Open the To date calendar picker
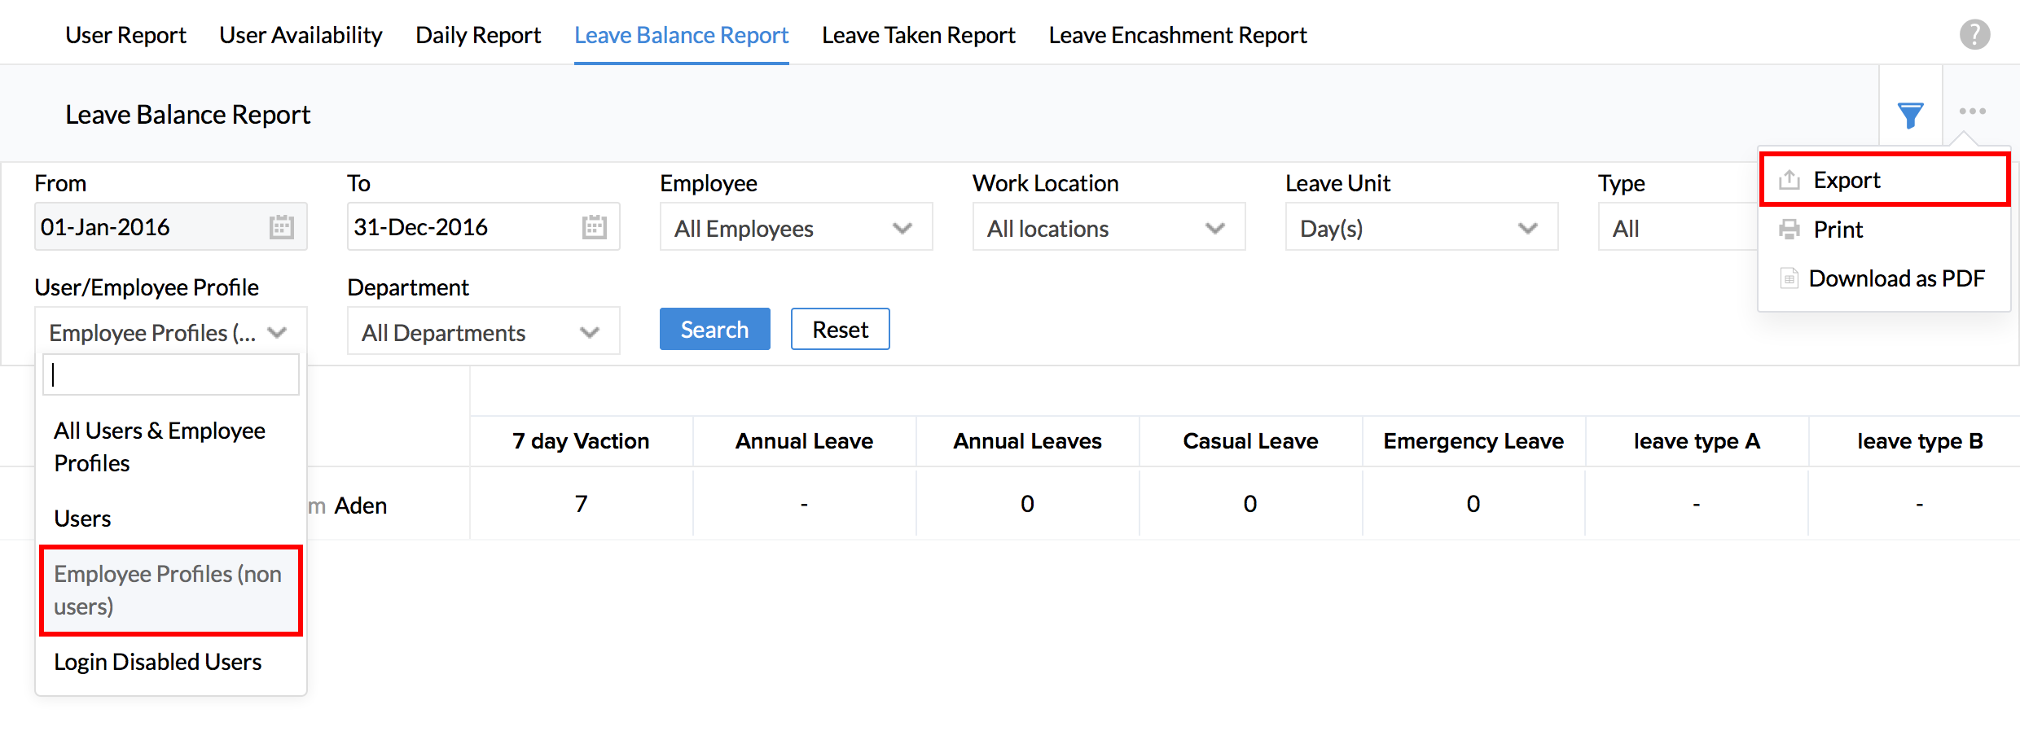Image resolution: width=2020 pixels, height=731 pixels. tap(594, 227)
